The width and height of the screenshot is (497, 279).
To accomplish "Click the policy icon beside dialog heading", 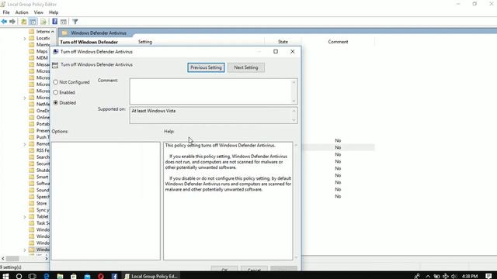I will click(55, 65).
